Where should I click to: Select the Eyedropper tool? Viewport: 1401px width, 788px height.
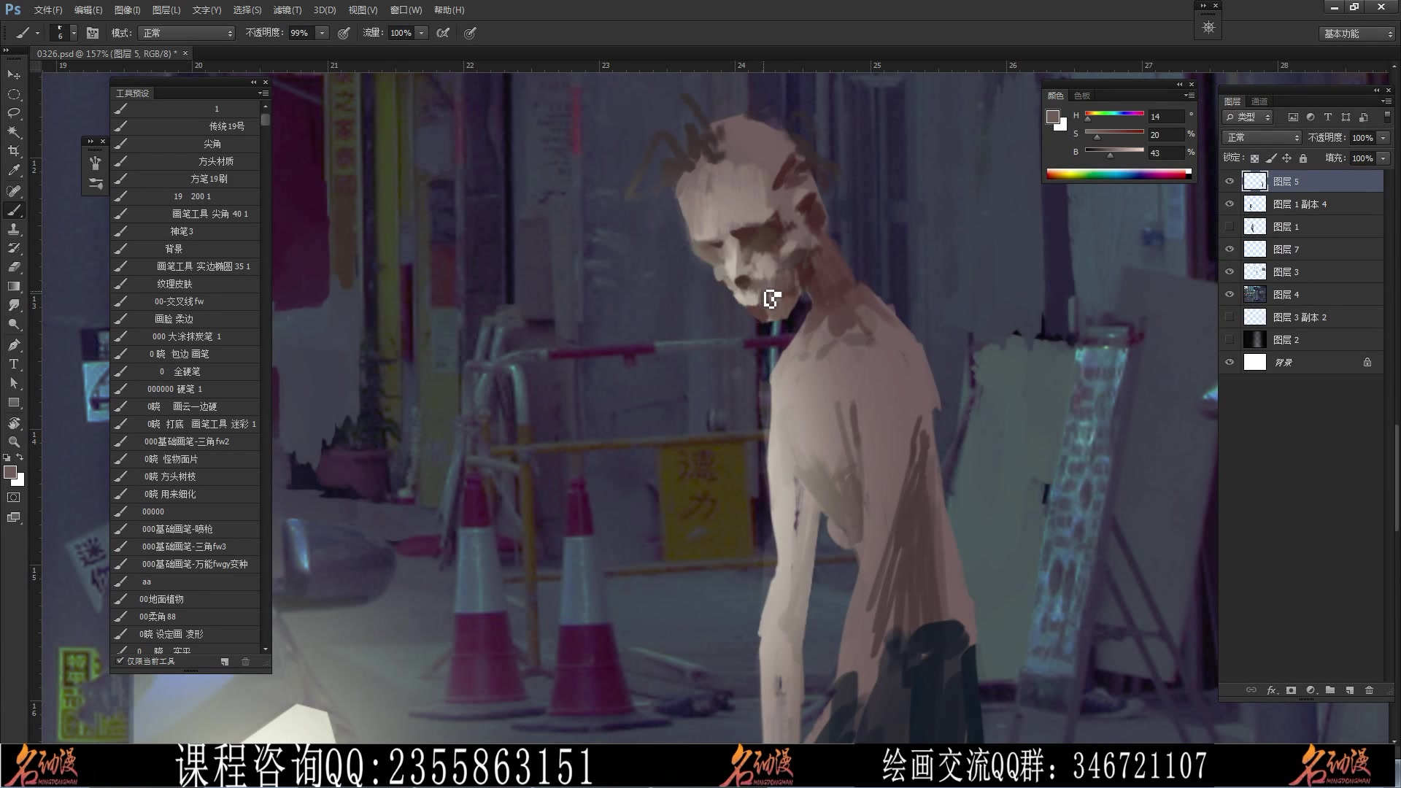click(14, 170)
